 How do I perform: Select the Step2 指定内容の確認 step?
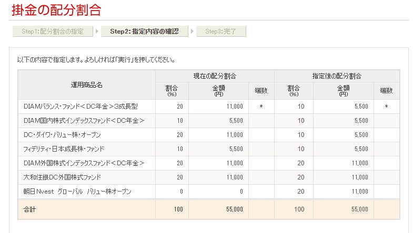coord(144,31)
